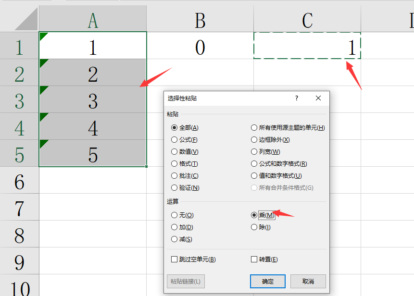Select 批注(C) radio button
Viewport: 414px width, 296px height.
185,176
